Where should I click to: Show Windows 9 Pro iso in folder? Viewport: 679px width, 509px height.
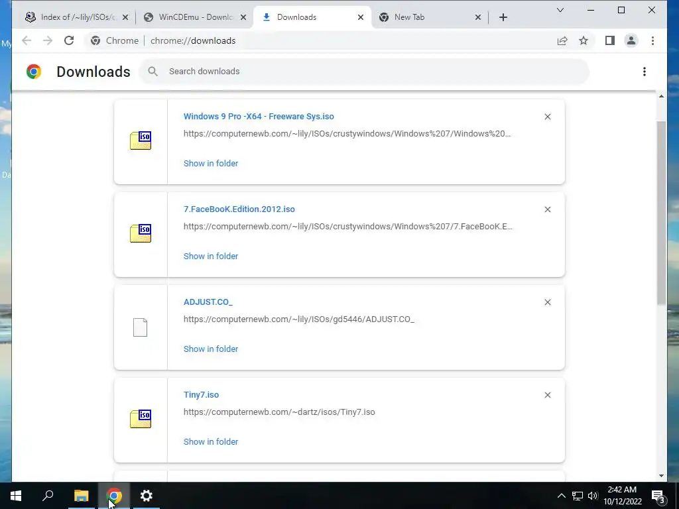(x=211, y=163)
